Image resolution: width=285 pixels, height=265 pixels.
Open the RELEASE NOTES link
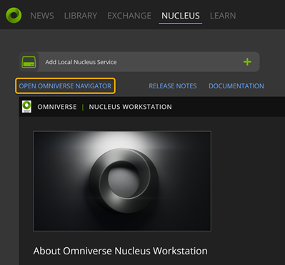point(173,86)
